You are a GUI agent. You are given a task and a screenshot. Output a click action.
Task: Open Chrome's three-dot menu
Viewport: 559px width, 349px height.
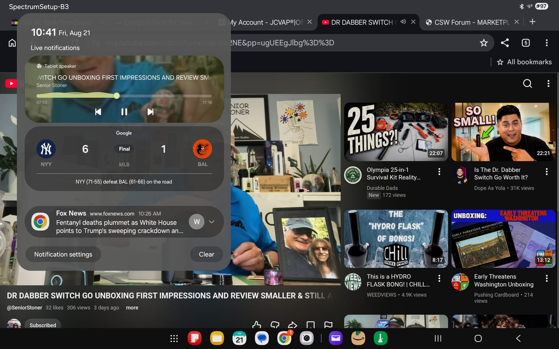click(547, 43)
